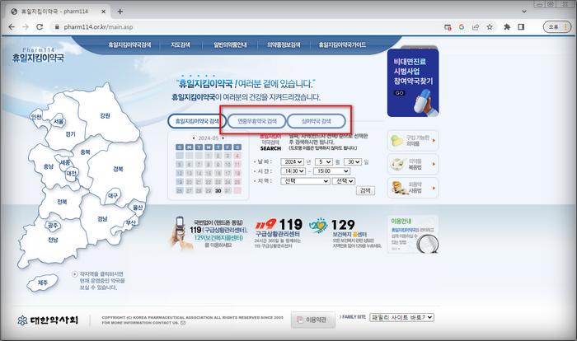
Task: Close the 휴일지킴이약국 - pharm114 tab
Action: pos(103,12)
